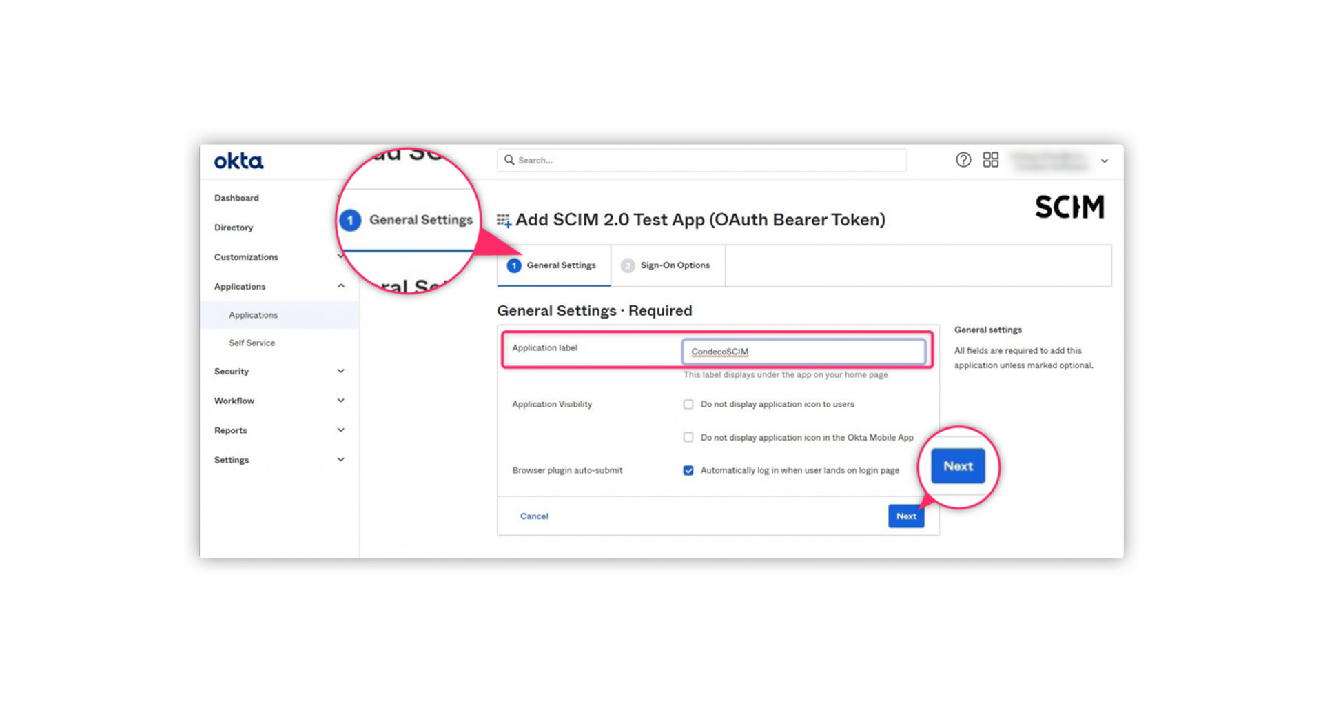This screenshot has height=717, width=1323.
Task: Open the Security menu item
Action: (x=231, y=372)
